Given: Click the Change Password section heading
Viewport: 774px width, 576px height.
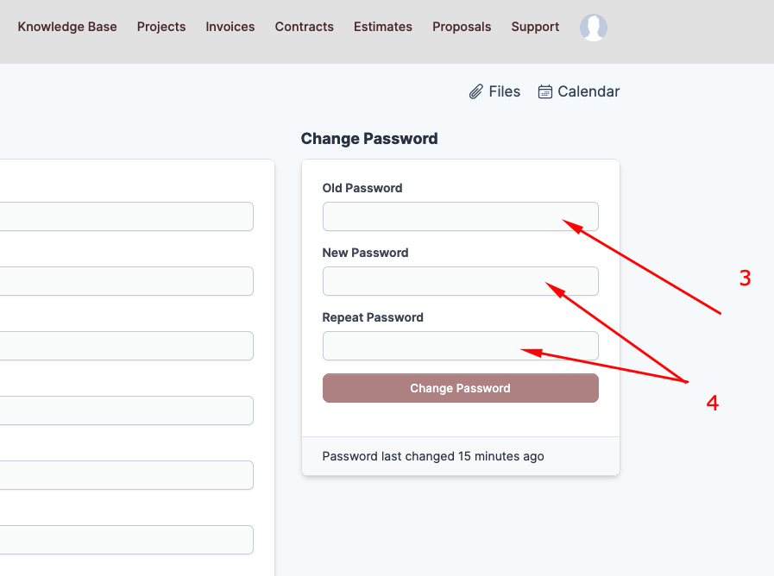Looking at the screenshot, I should 369,139.
